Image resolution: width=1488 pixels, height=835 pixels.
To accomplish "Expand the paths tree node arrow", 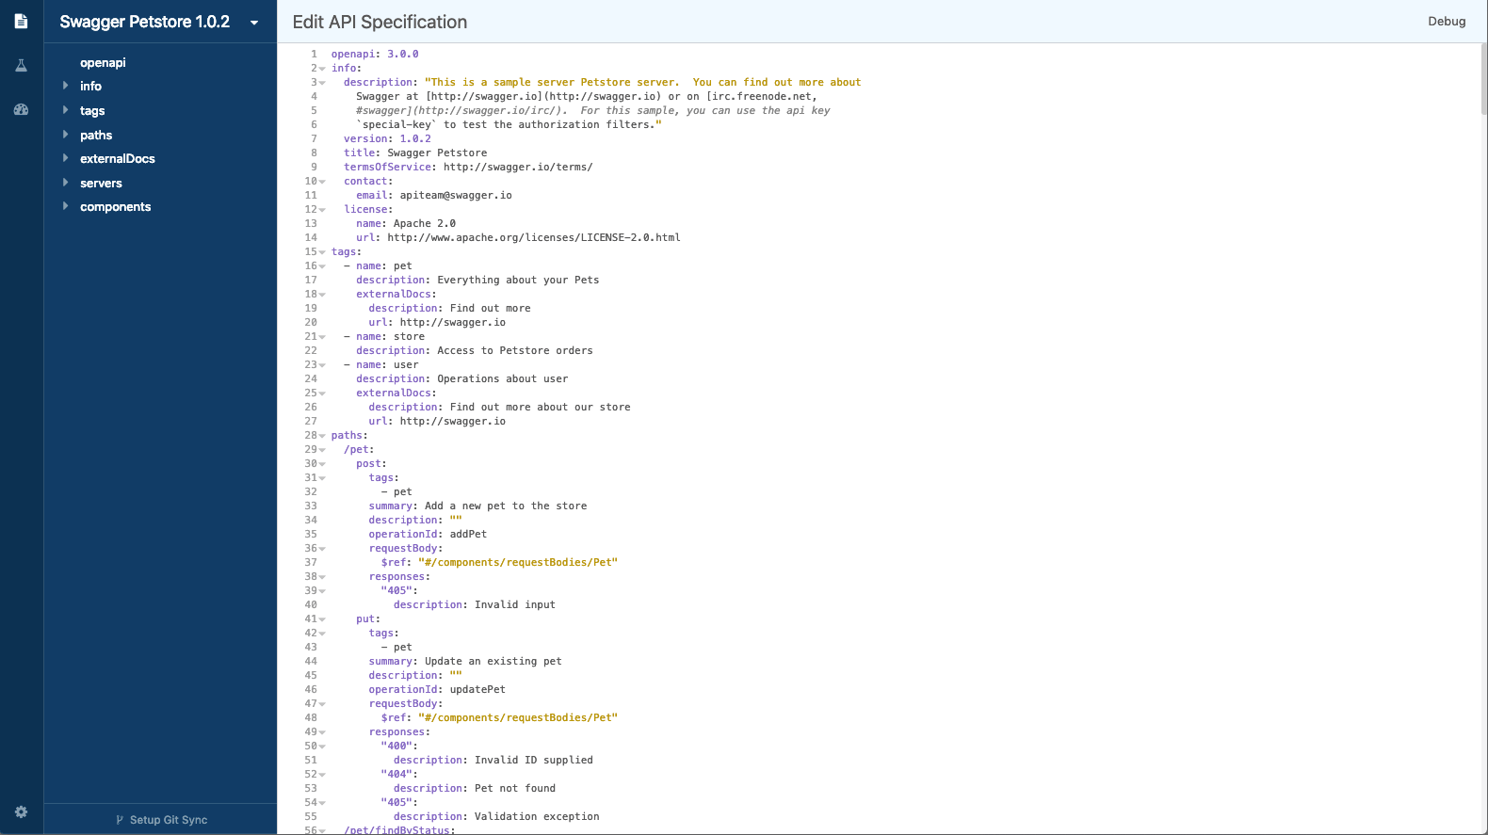I will 65,135.
